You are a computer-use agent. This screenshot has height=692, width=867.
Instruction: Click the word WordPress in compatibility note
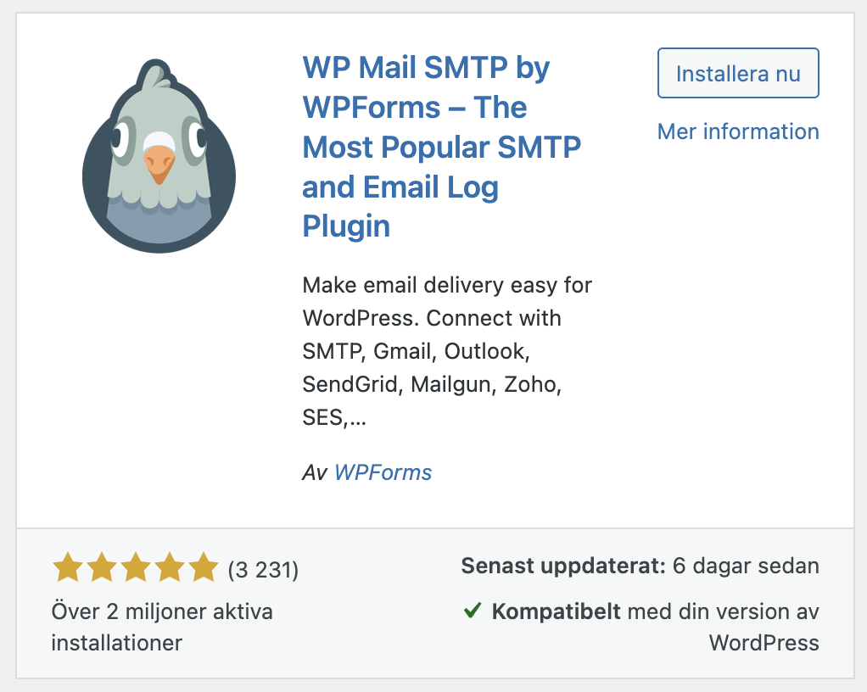click(764, 643)
